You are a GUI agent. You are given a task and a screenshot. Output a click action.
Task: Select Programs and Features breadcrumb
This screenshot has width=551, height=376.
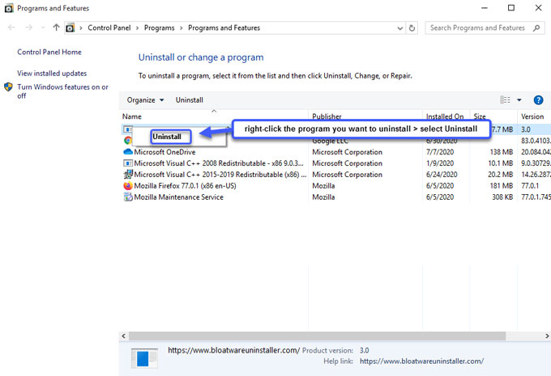[x=224, y=27]
